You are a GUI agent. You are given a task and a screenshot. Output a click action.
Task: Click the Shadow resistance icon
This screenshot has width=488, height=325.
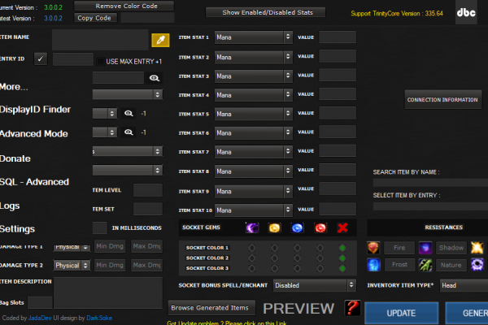[x=425, y=248]
